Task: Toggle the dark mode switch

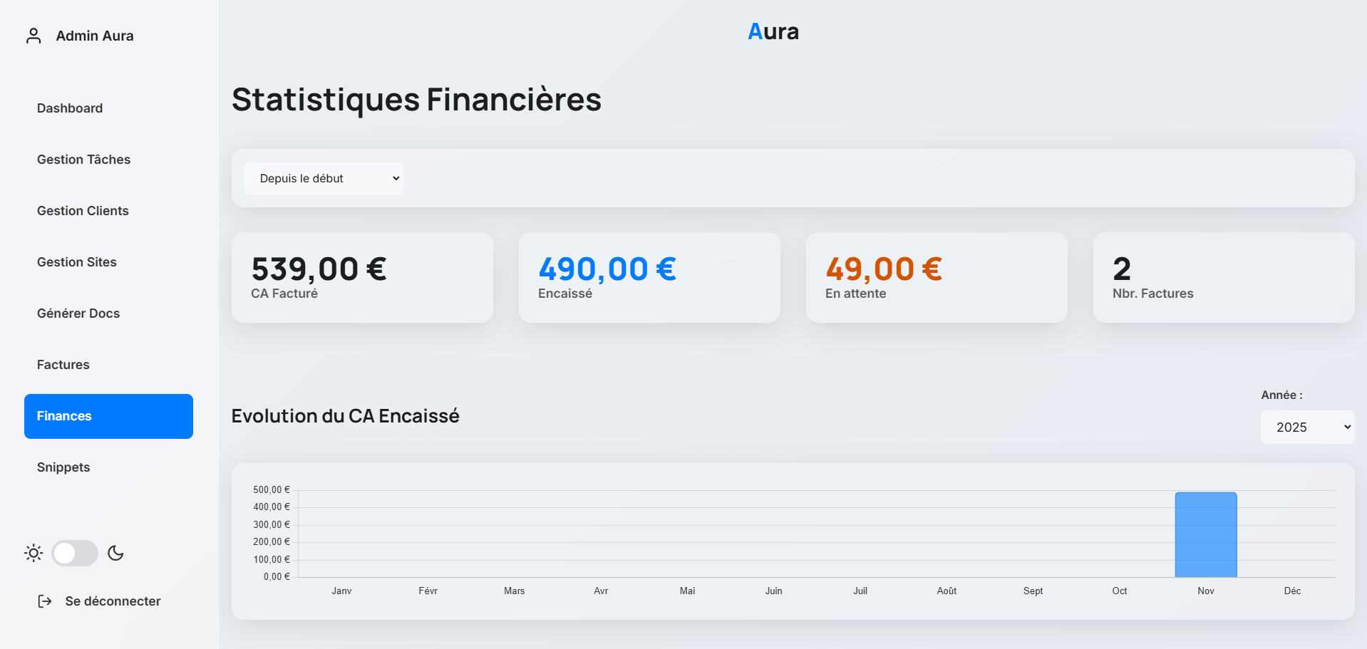Action: [74, 553]
